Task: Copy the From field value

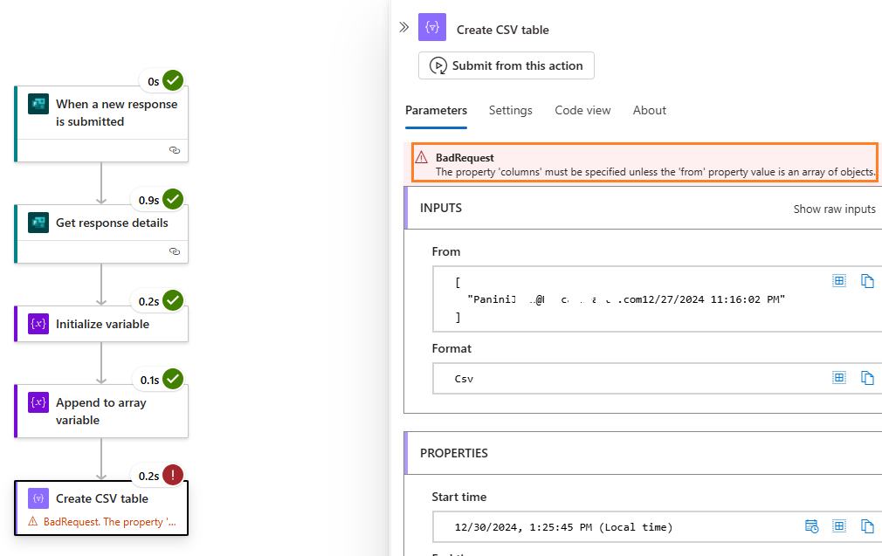Action: tap(867, 280)
